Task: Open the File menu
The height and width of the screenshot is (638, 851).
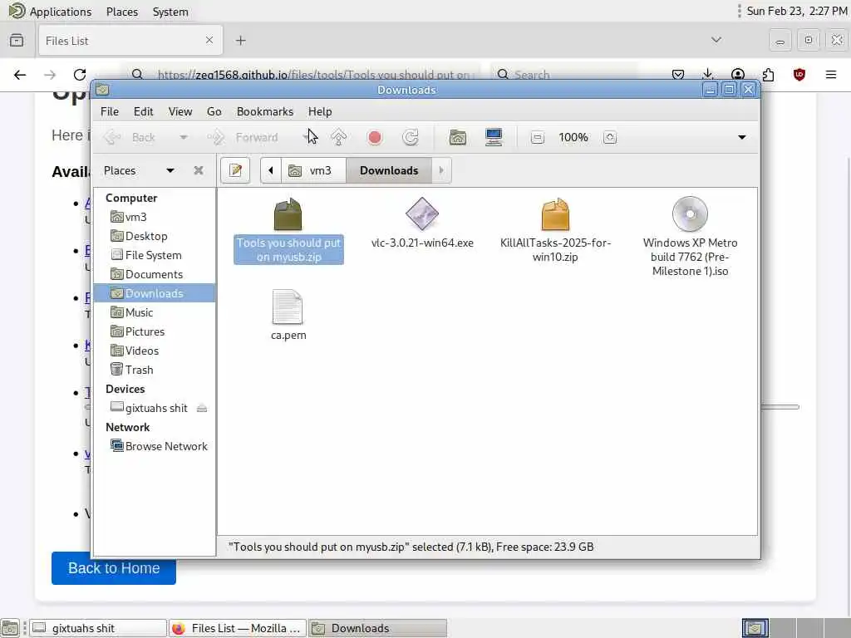Action: 110,111
